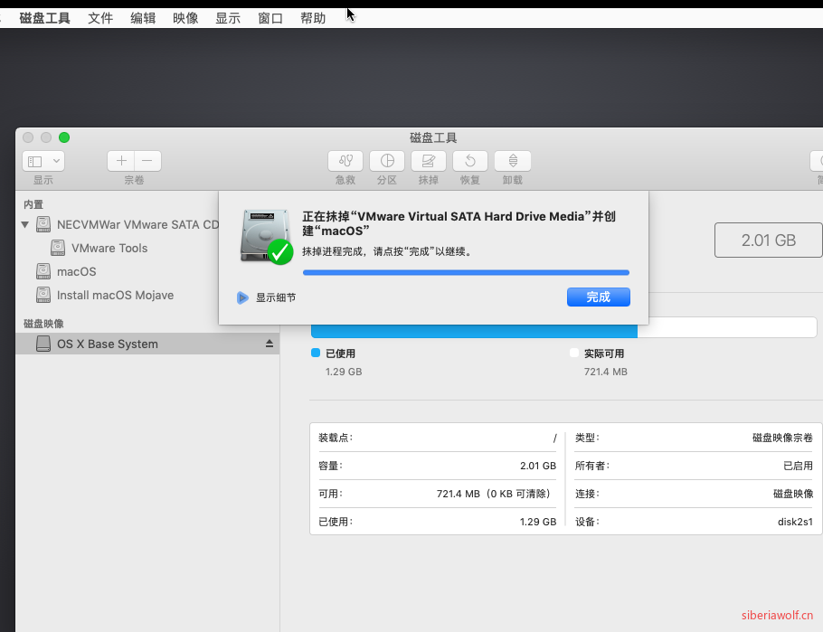Click the 2.01 GB capacity box

click(769, 240)
